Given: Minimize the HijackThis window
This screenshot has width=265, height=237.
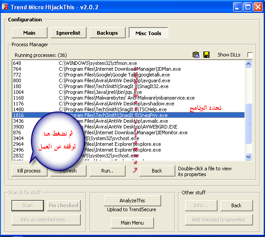Looking at the screenshot, I should coord(237,7).
